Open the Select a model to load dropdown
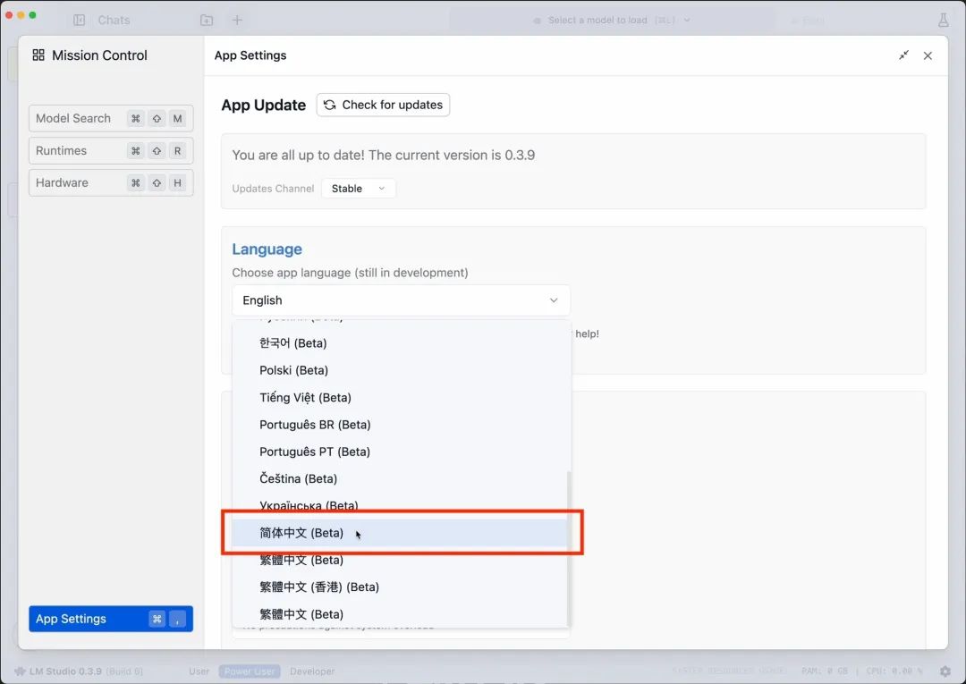Screen dimensions: 966x684 (612, 21)
